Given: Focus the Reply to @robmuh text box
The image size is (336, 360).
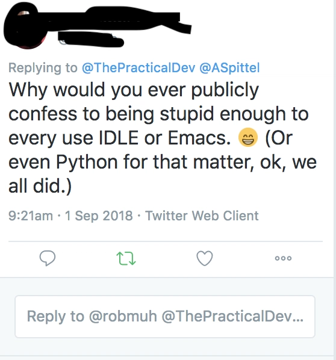Looking at the screenshot, I should [165, 317].
